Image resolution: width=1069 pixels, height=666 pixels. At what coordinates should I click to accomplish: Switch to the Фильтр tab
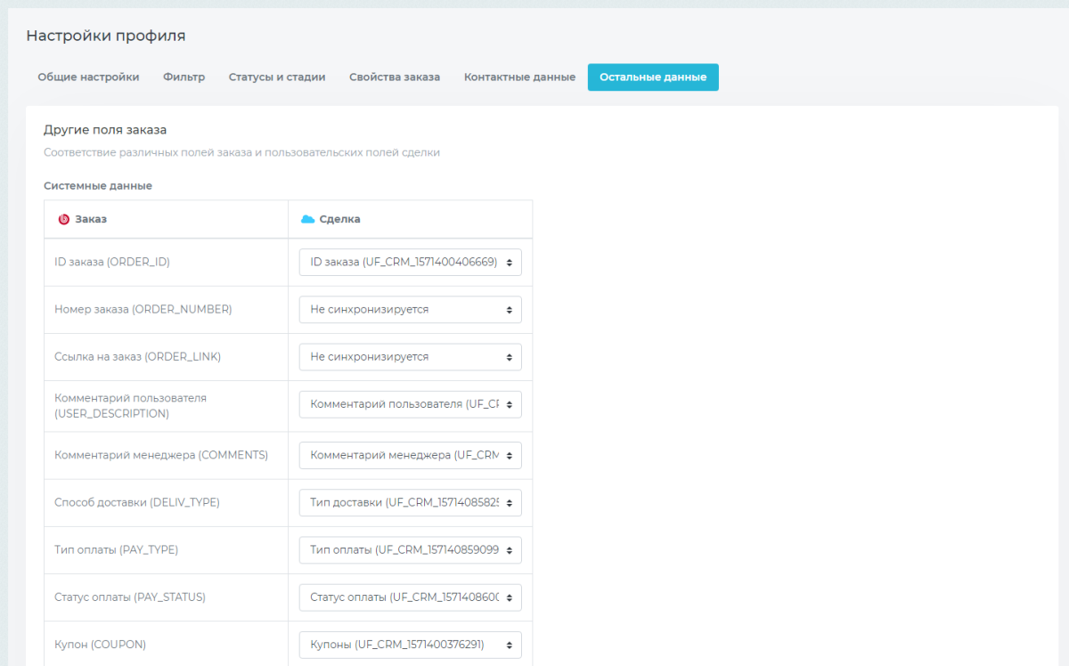pyautogui.click(x=184, y=77)
